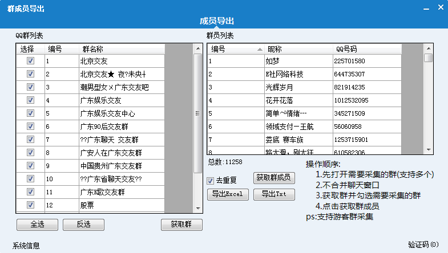
Task: Uncheck the 北京交友 group checkbox
Action: (30, 60)
